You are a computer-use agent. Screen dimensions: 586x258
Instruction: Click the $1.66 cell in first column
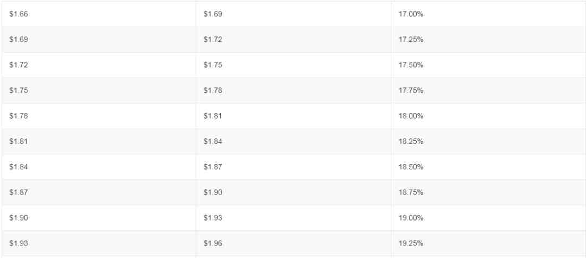coord(99,14)
